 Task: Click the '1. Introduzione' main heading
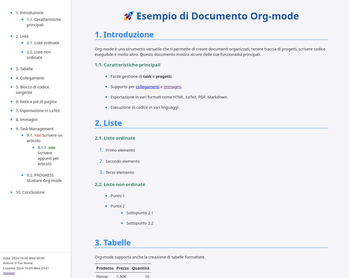point(124,35)
